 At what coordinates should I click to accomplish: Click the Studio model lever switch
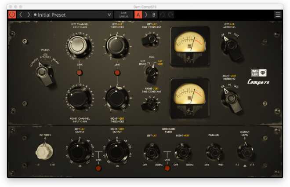click(x=44, y=75)
